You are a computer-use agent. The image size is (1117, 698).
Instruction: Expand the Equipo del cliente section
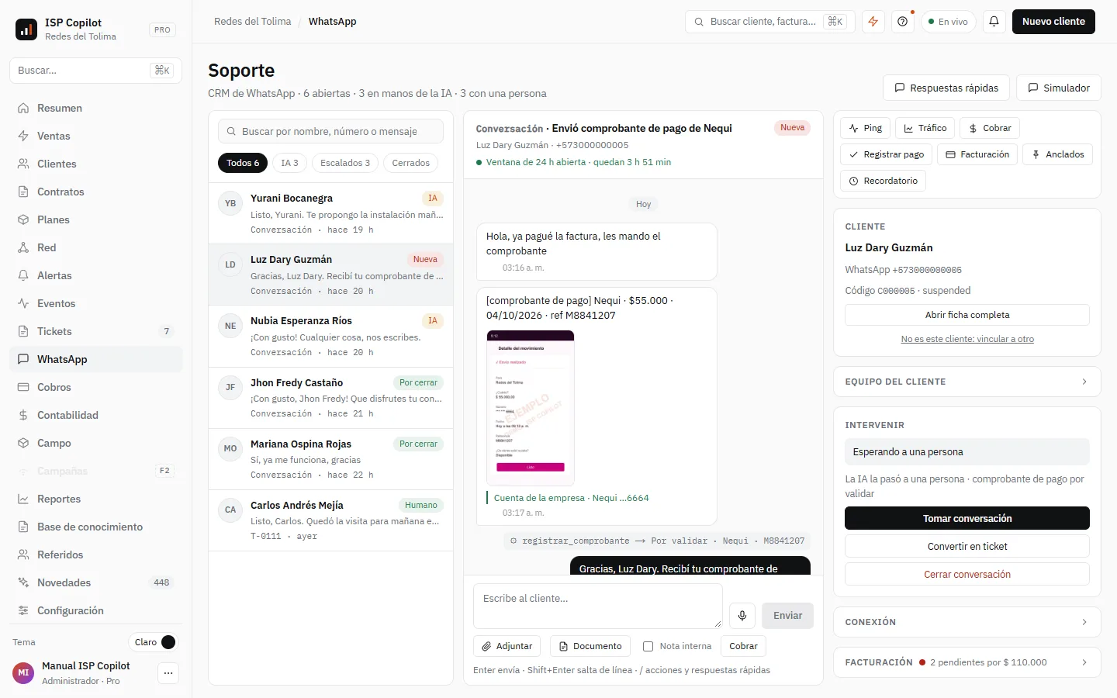[967, 382]
